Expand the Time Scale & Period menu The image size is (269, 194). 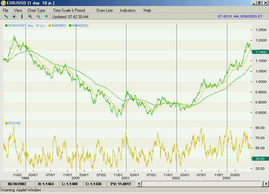(x=69, y=10)
